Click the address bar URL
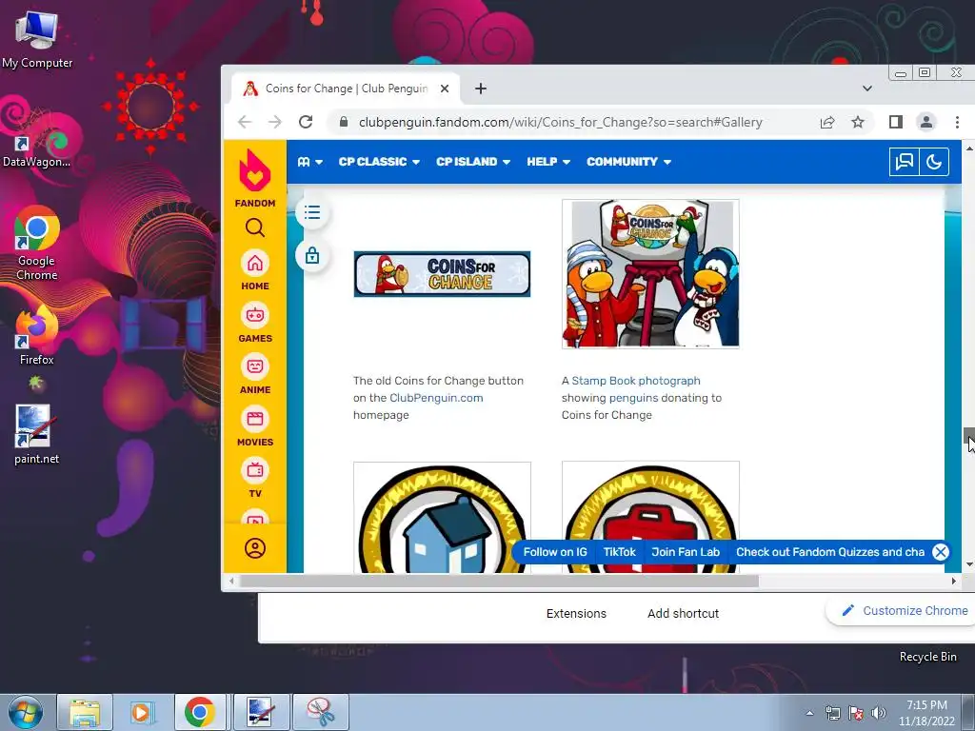The height and width of the screenshot is (731, 975). click(560, 122)
